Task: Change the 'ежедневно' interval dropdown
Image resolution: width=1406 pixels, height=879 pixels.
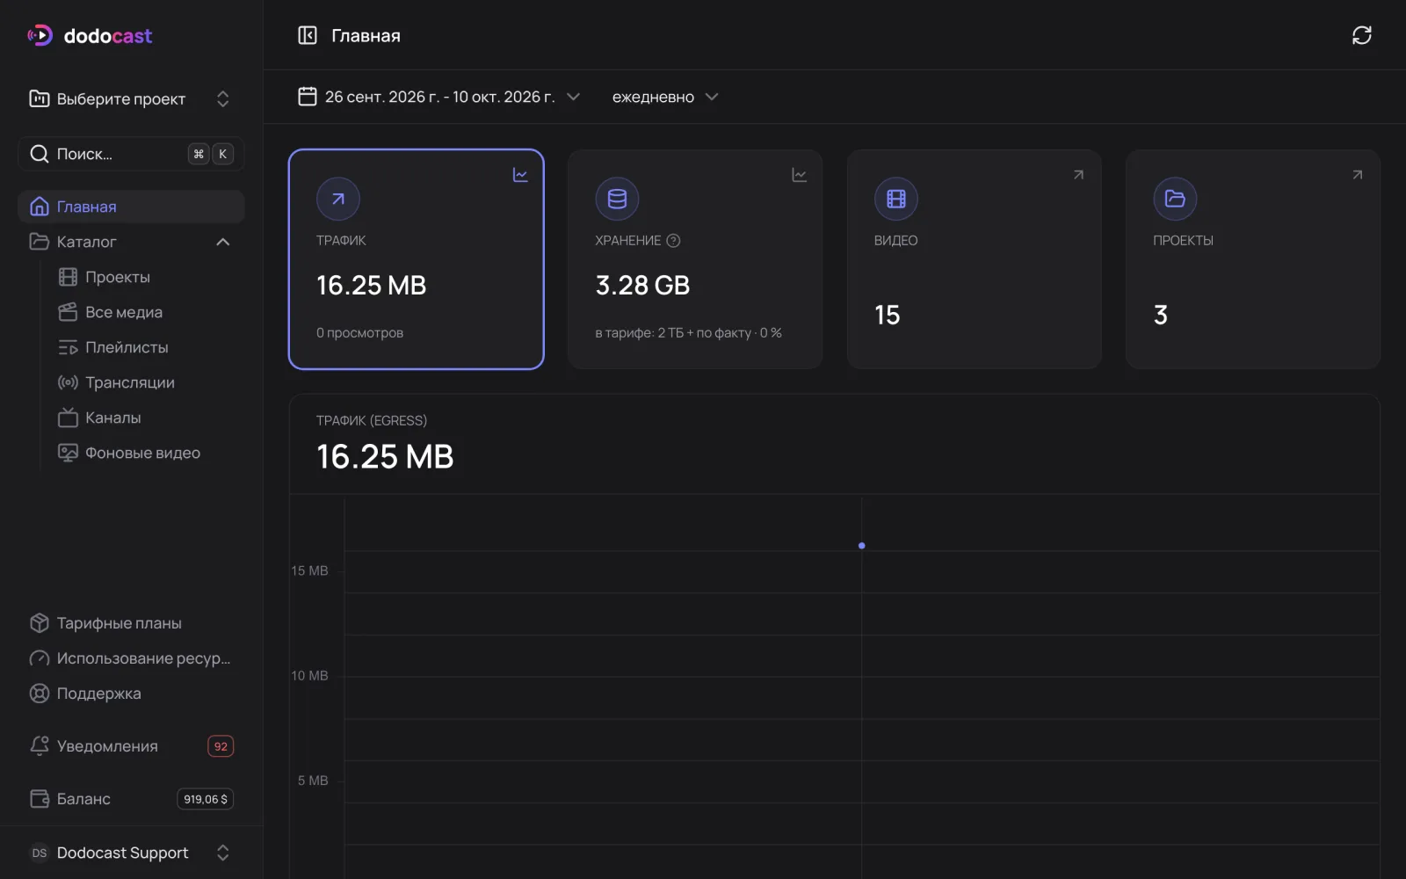Action: coord(665,97)
